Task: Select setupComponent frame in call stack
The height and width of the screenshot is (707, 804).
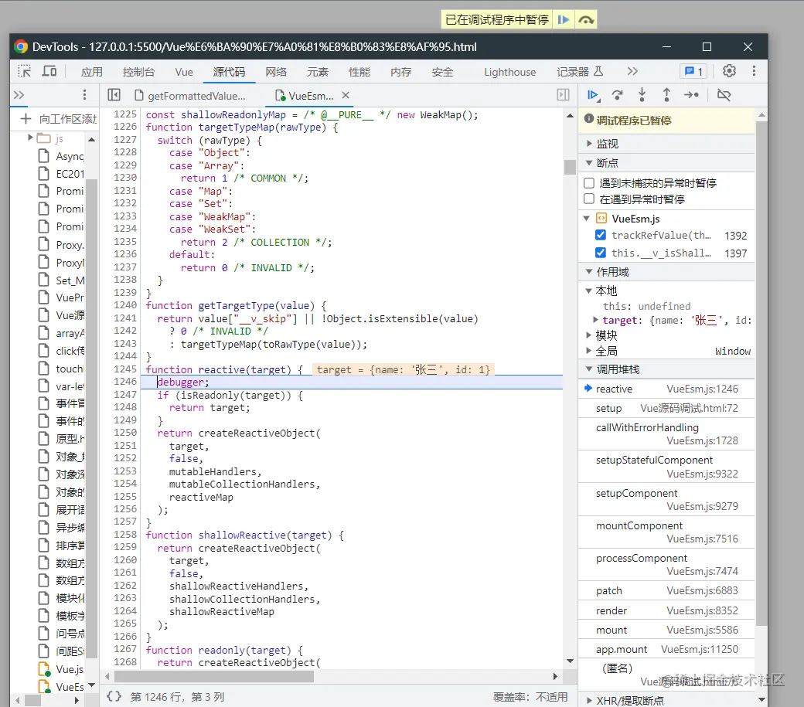Action: pos(636,493)
